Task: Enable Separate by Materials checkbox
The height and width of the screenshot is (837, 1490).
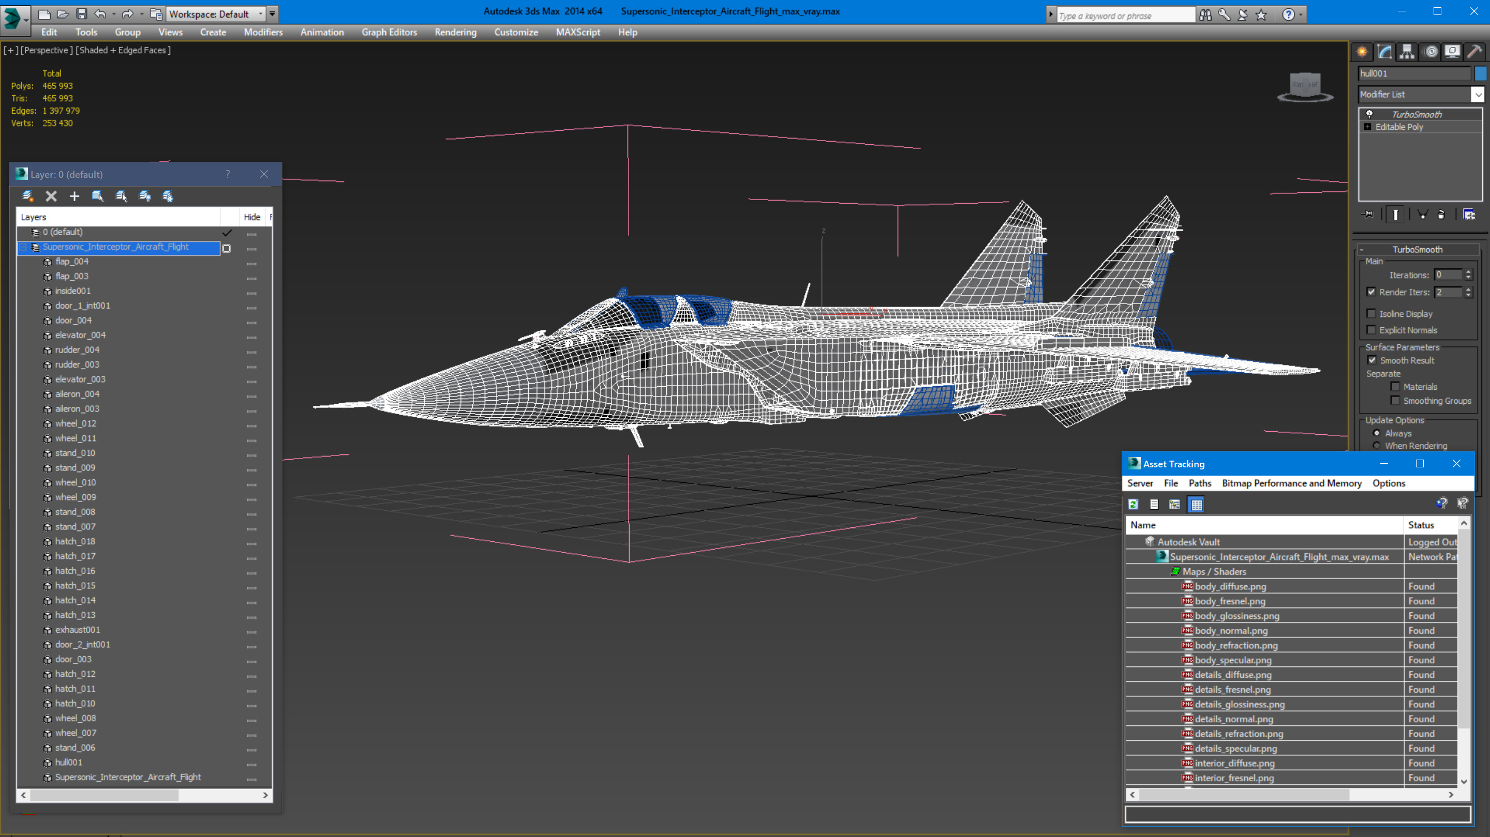Action: [x=1395, y=387]
